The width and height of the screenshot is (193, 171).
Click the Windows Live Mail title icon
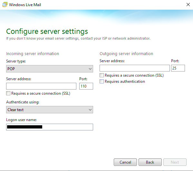tap(5, 5)
